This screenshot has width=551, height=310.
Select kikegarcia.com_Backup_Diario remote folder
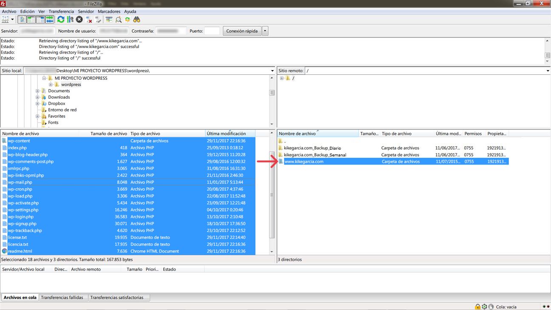click(x=393, y=148)
